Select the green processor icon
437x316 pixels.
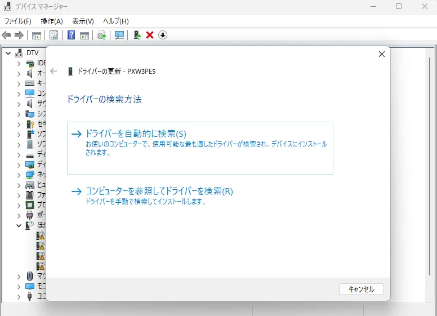tap(30, 205)
